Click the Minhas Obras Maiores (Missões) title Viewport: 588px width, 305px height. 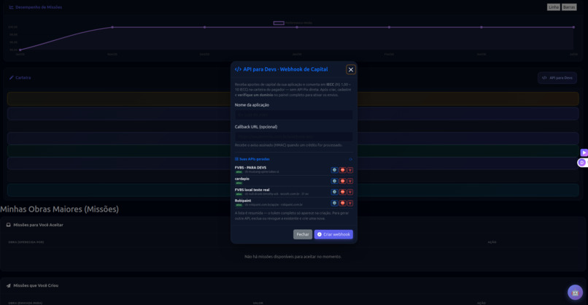point(59,209)
